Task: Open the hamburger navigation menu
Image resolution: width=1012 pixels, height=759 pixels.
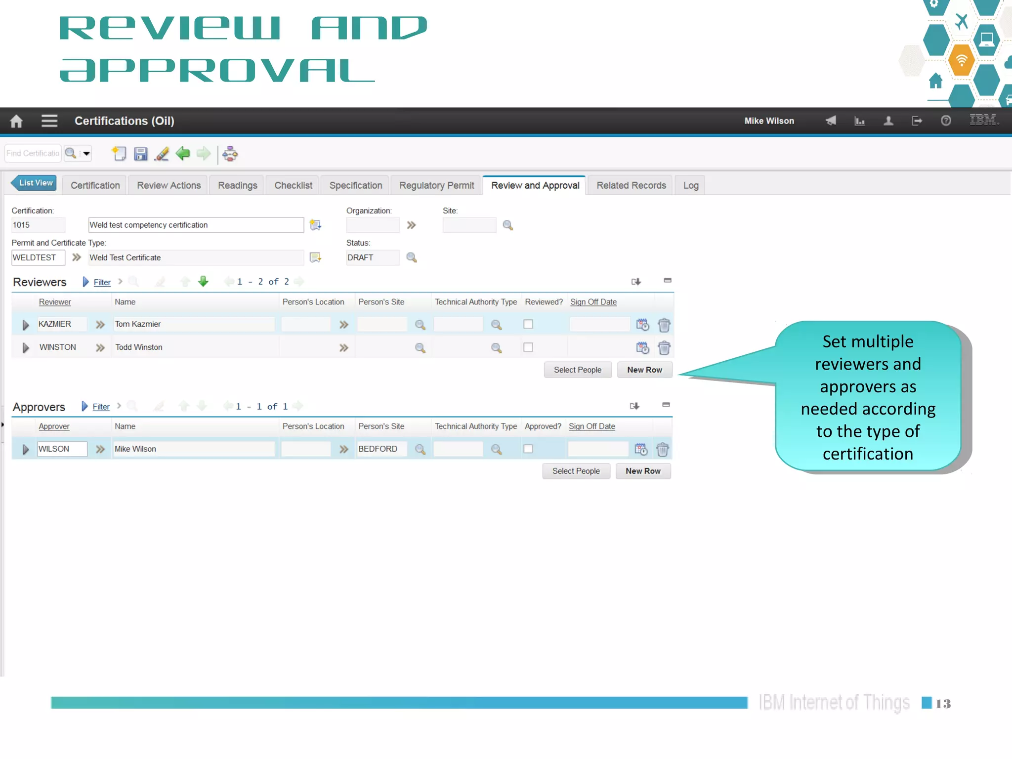Action: click(x=49, y=121)
